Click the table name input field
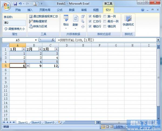The height and width of the screenshot is (131, 162). (15, 23)
